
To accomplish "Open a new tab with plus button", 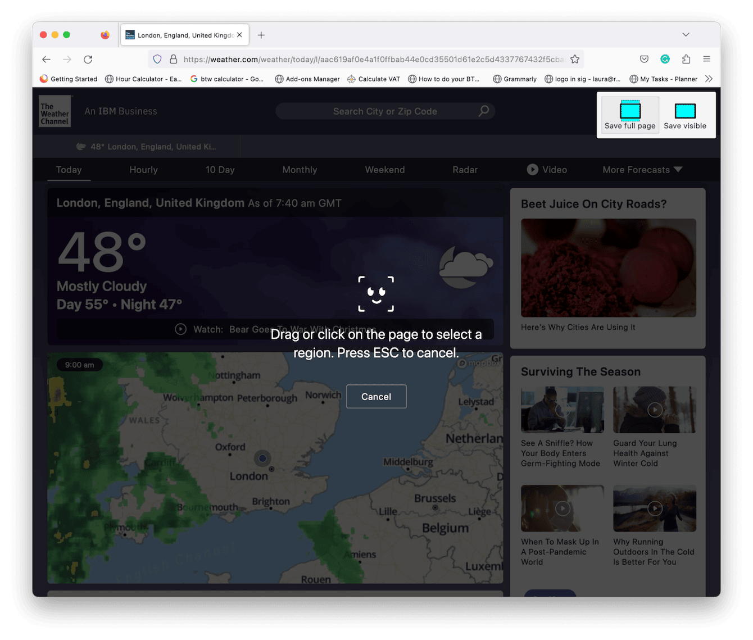I will click(x=261, y=35).
